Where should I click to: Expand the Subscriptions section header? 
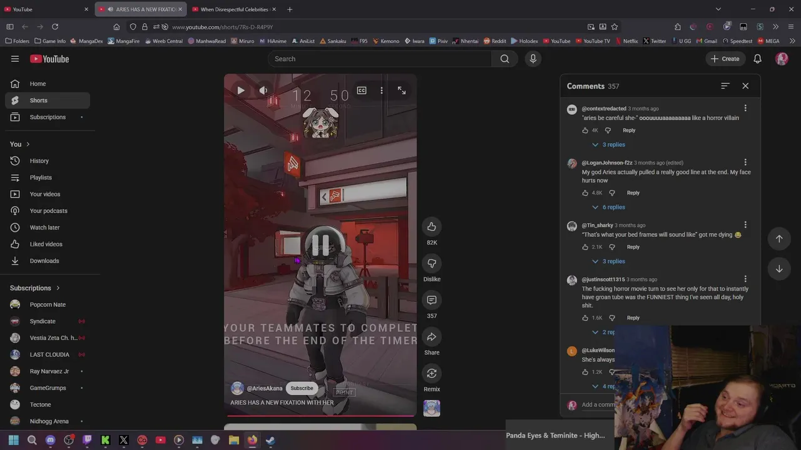coord(35,288)
